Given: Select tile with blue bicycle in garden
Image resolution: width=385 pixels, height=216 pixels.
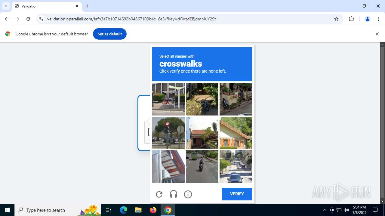Looking at the screenshot, I should pos(202,99).
